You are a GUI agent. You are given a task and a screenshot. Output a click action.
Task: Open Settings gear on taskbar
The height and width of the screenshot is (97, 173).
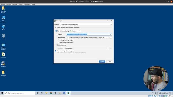tap(55, 93)
